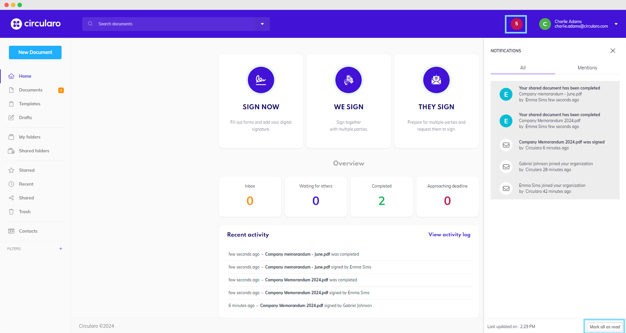The height and width of the screenshot is (333, 626).
Task: Open the View activity log link
Action: point(449,235)
